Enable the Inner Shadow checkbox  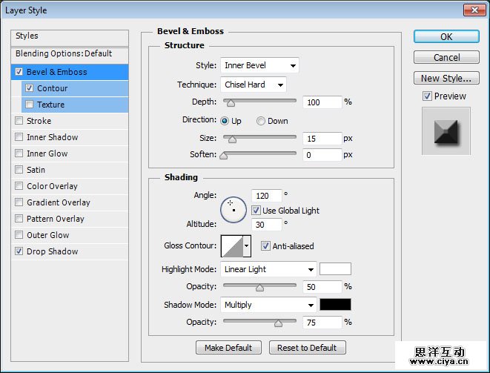coord(19,137)
